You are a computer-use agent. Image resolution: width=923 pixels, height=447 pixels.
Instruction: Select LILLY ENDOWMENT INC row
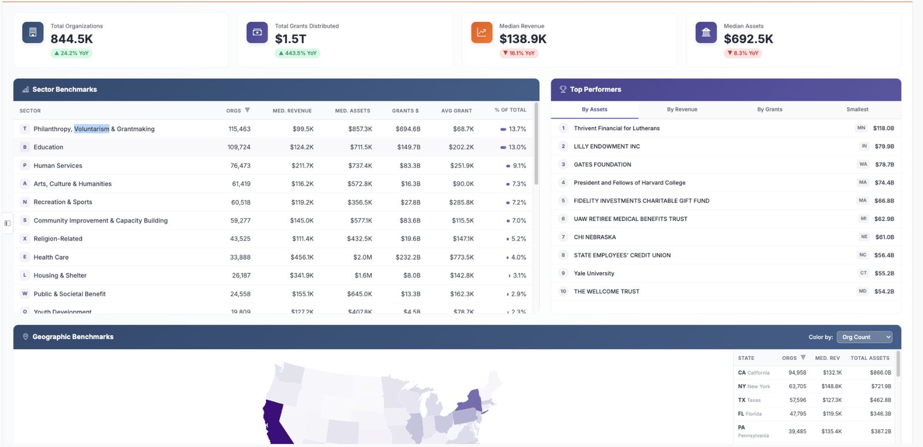click(726, 147)
